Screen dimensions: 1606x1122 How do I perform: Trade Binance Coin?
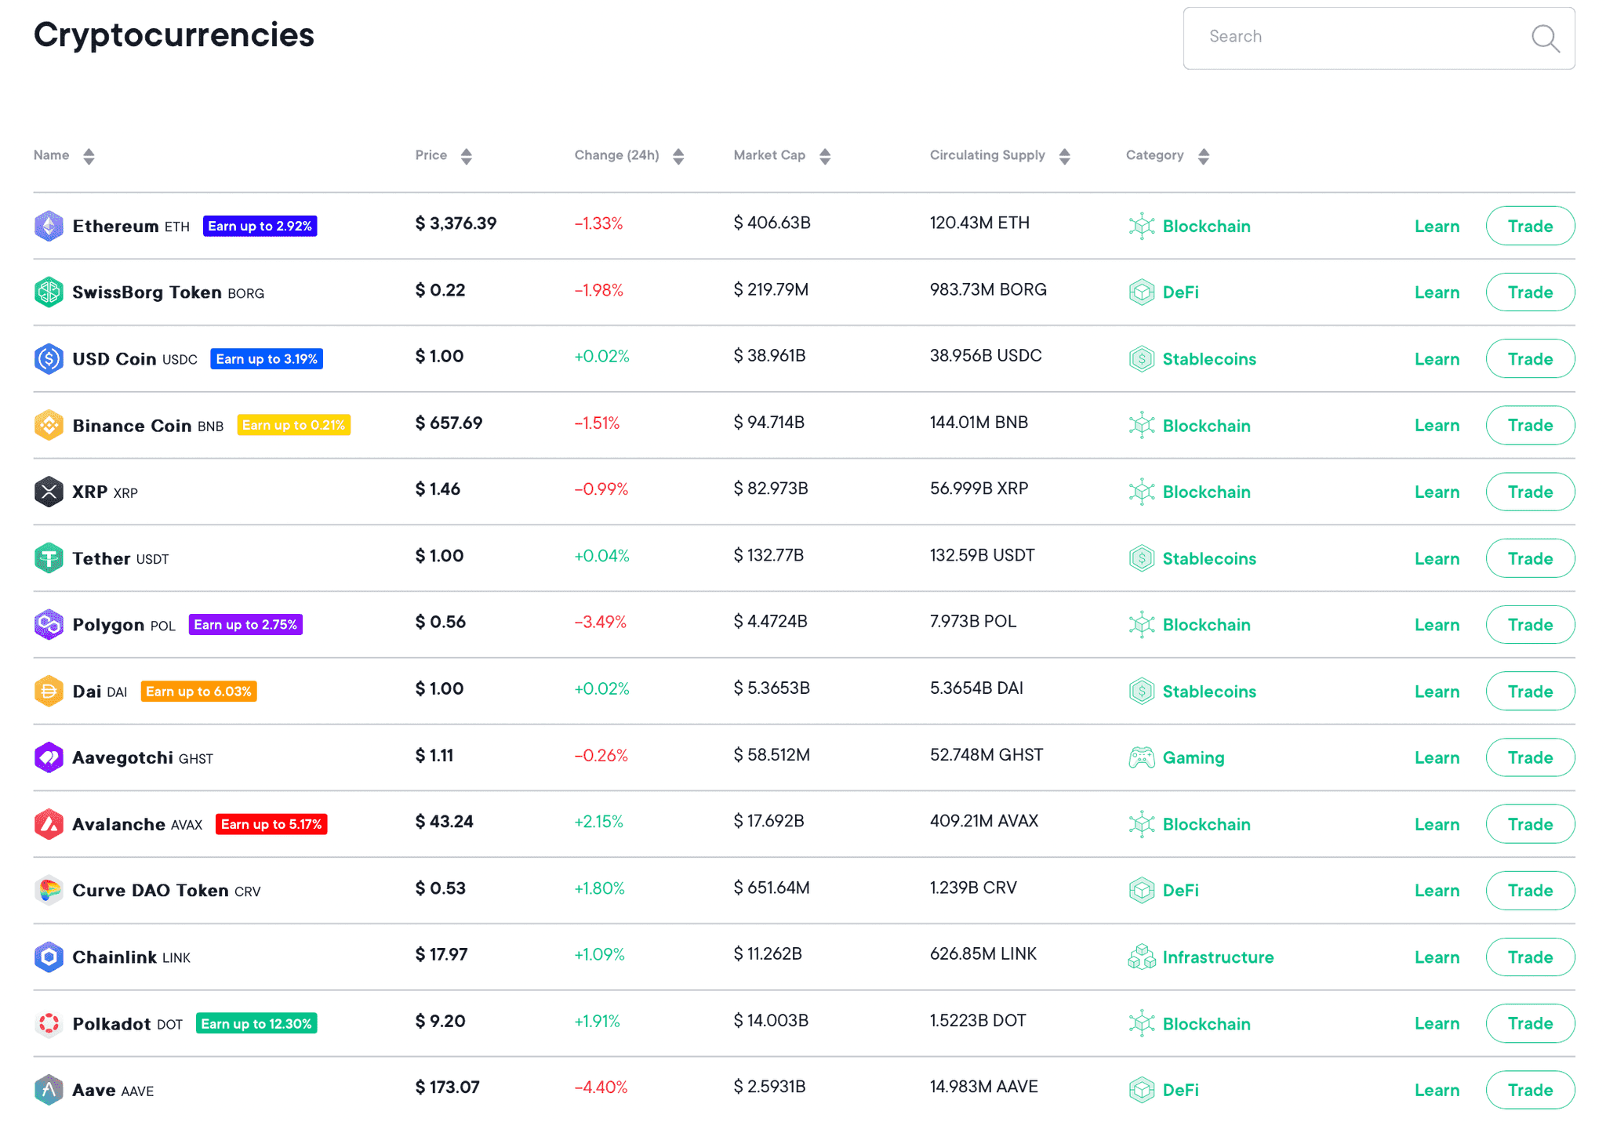pyautogui.click(x=1529, y=425)
